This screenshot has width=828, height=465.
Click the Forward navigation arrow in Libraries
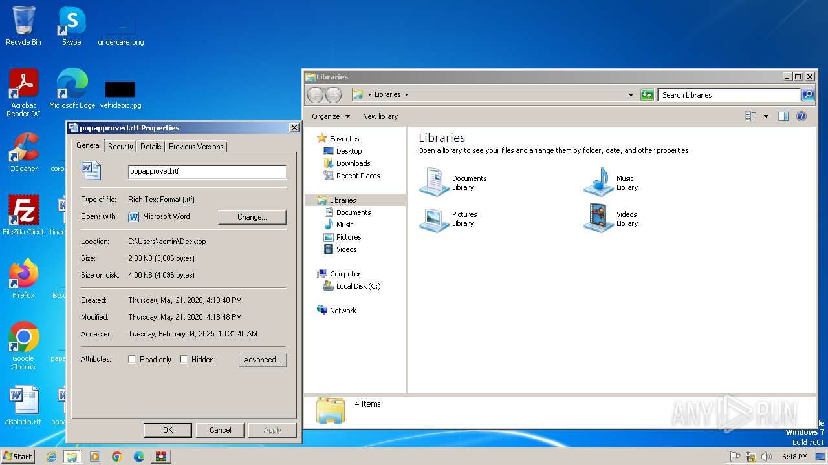(x=333, y=95)
